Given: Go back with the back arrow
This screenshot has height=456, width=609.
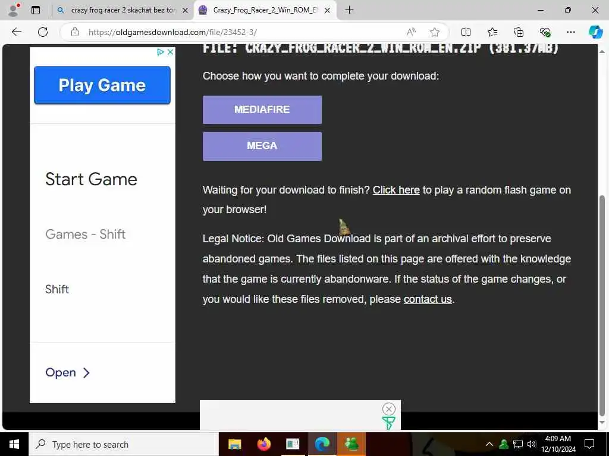Looking at the screenshot, I should pos(17,32).
